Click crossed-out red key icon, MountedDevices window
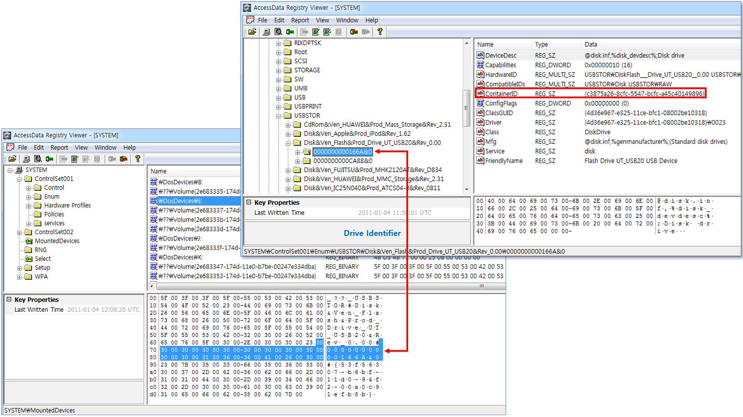The height and width of the screenshot is (417, 743). pyautogui.click(x=124, y=159)
